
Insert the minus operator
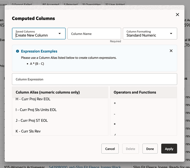(x=115, y=114)
